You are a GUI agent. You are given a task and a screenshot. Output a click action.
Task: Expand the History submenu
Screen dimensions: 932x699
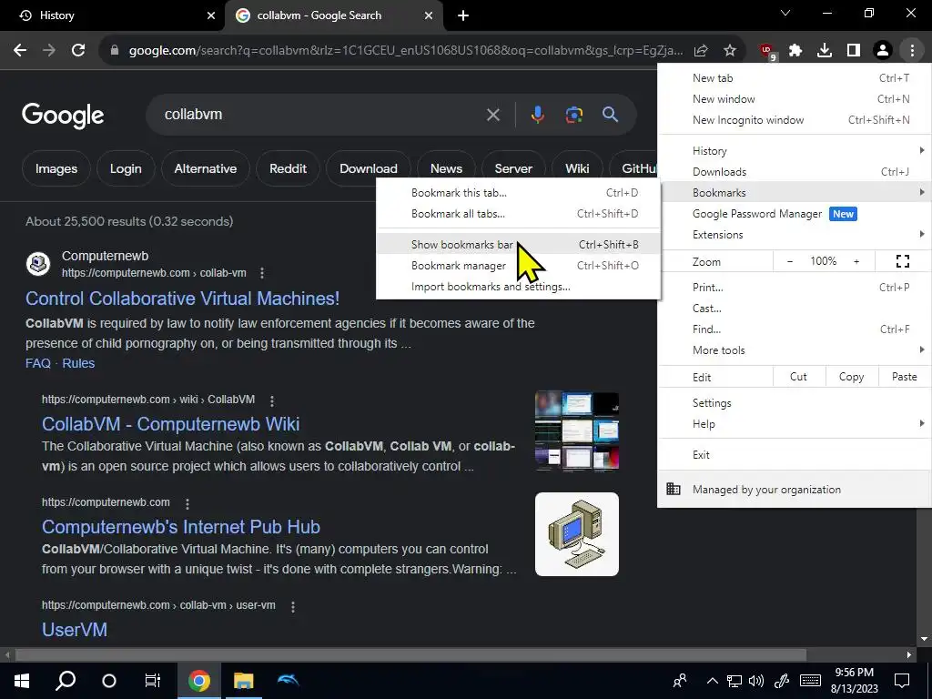[x=794, y=151]
